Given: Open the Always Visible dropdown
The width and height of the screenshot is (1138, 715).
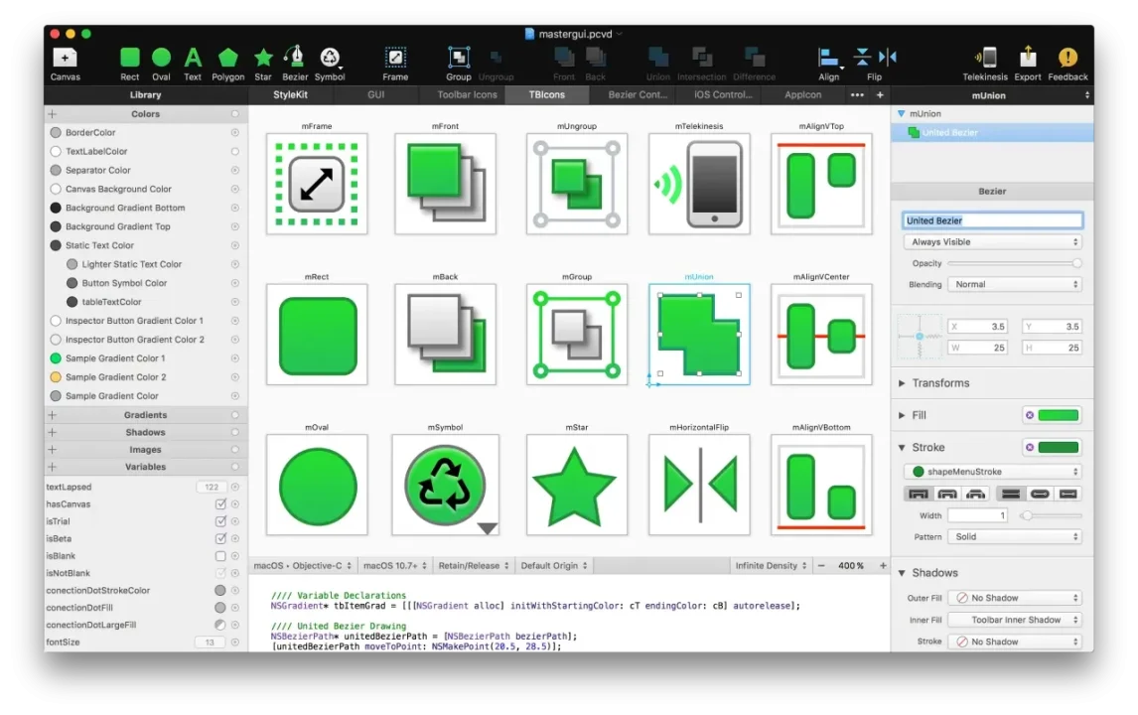Looking at the screenshot, I should pos(992,241).
